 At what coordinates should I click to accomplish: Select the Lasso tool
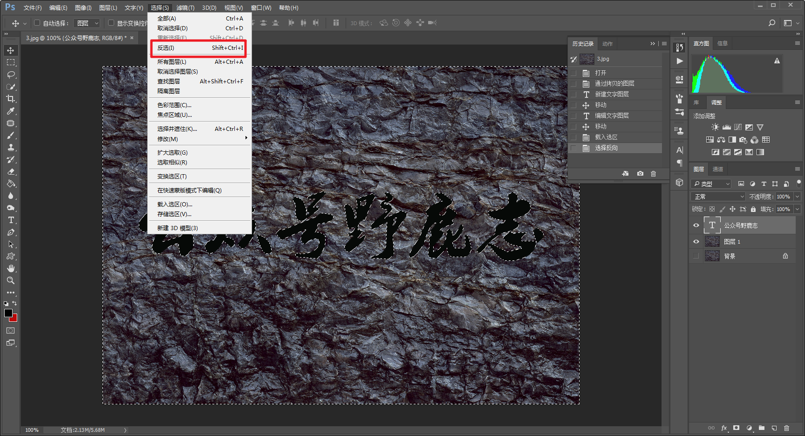point(11,75)
